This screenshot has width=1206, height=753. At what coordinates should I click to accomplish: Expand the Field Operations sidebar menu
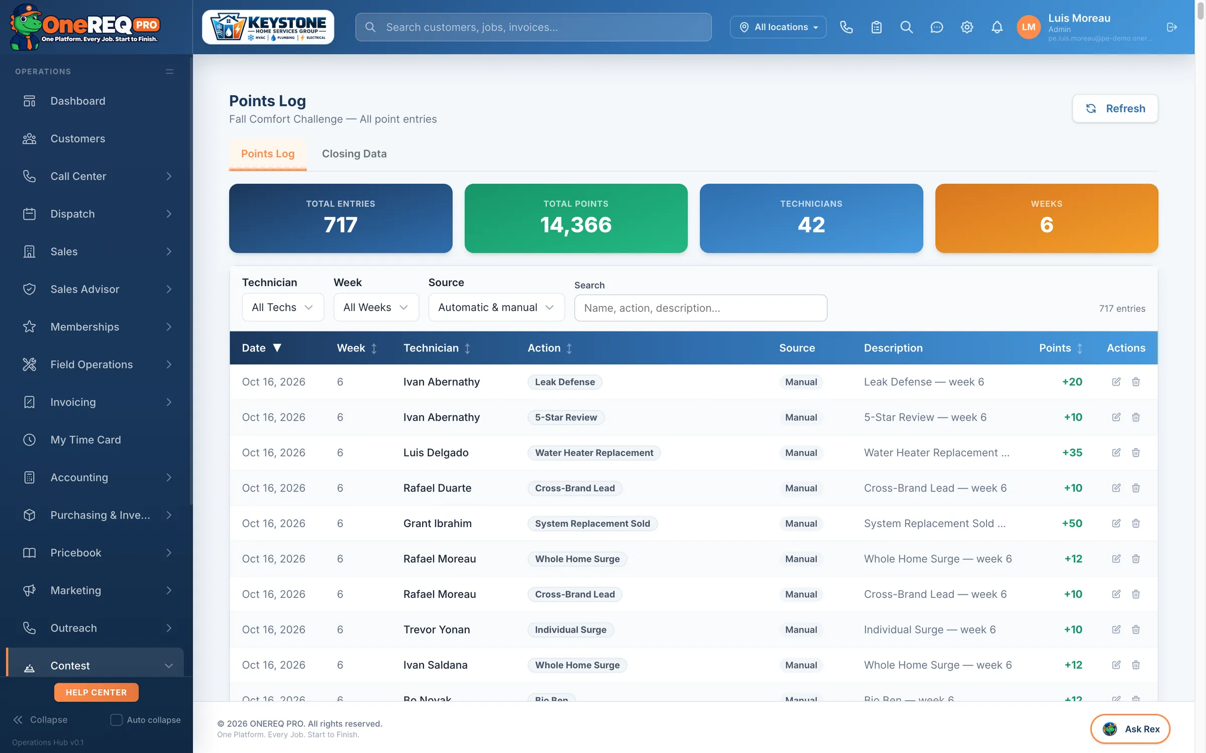click(95, 364)
